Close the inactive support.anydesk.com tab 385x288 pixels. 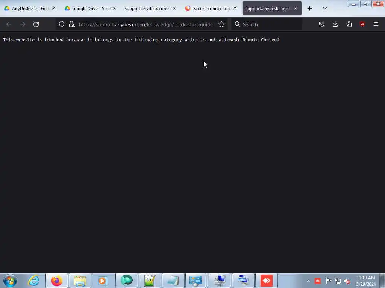click(x=174, y=9)
